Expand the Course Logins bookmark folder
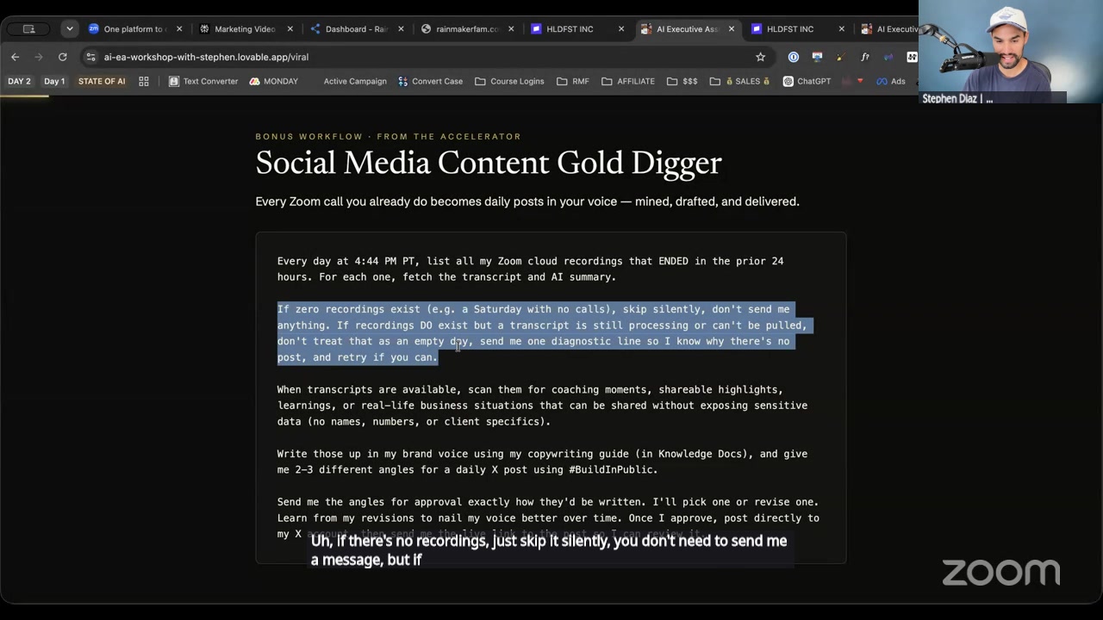The width and height of the screenshot is (1103, 620). (509, 81)
